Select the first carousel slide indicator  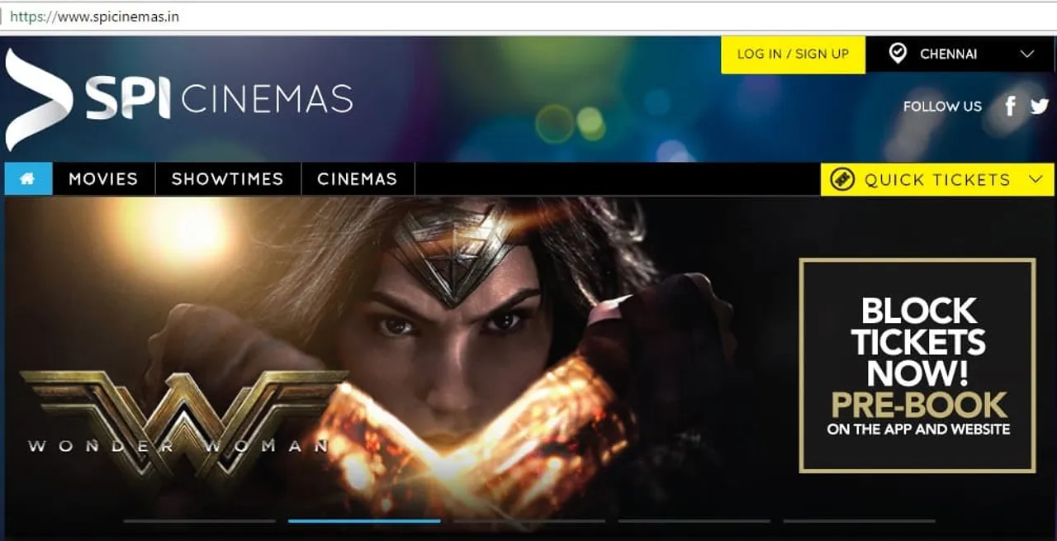coord(200,521)
